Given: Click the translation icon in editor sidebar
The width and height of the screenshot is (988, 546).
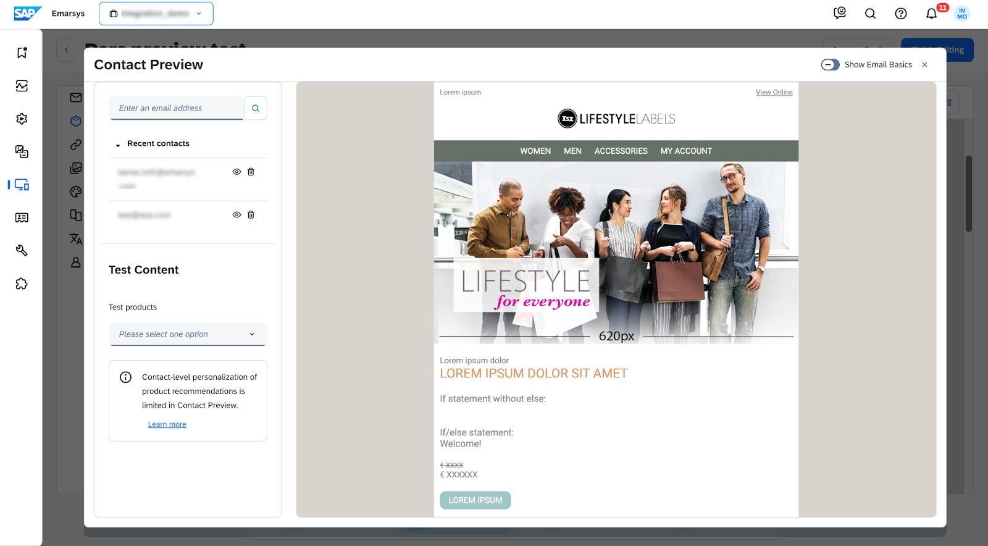Looking at the screenshot, I should (76, 238).
